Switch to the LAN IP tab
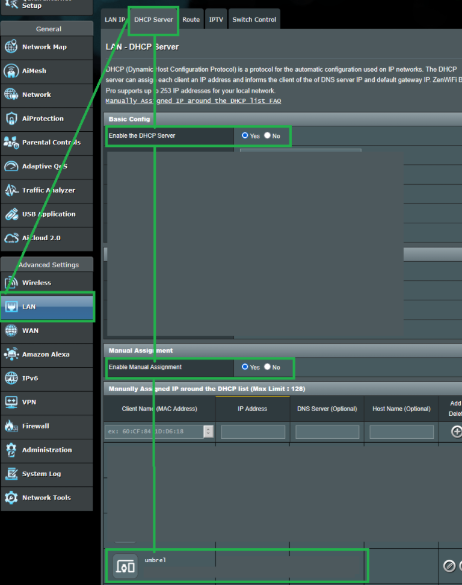 pyautogui.click(x=114, y=19)
